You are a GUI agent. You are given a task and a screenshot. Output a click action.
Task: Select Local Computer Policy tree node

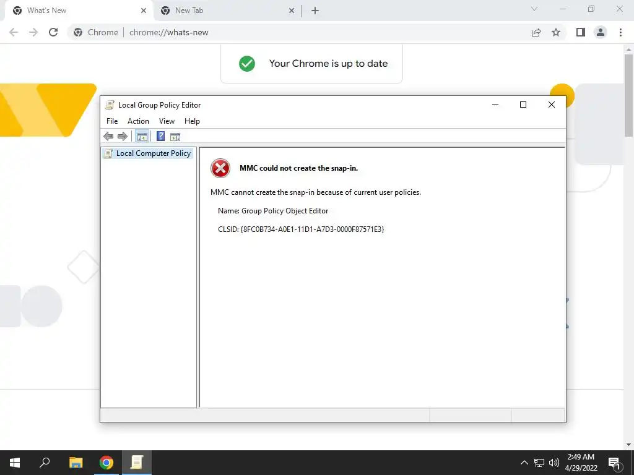pos(148,153)
